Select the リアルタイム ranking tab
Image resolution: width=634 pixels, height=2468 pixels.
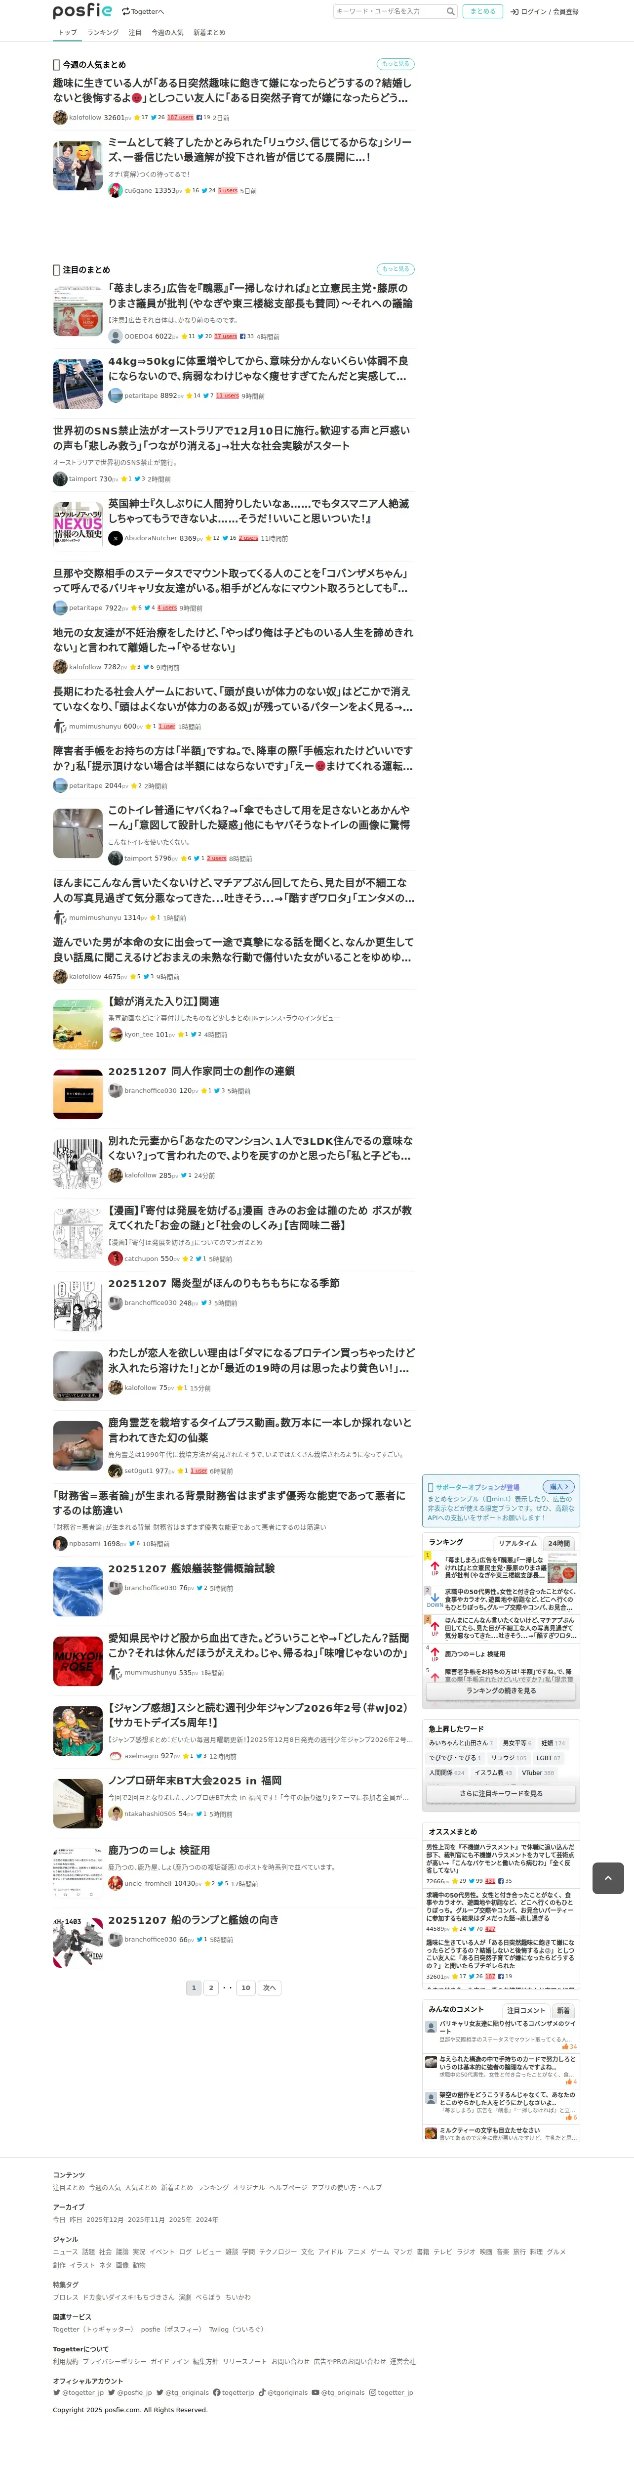[x=517, y=1544]
